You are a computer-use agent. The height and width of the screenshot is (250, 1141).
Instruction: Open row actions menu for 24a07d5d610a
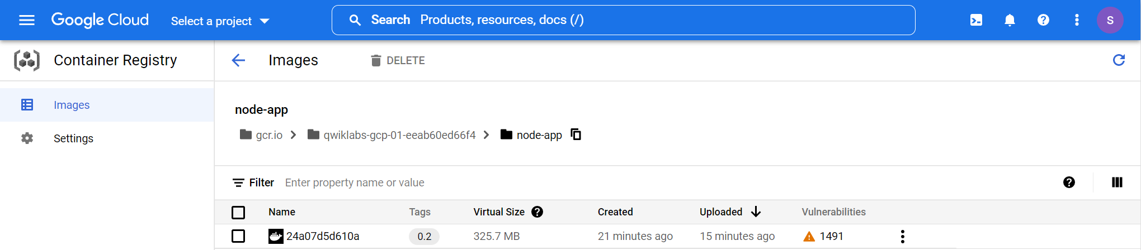coord(902,237)
